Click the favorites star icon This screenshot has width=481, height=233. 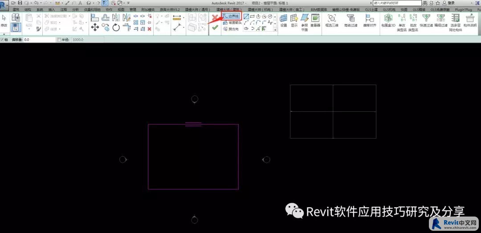tap(438, 3)
